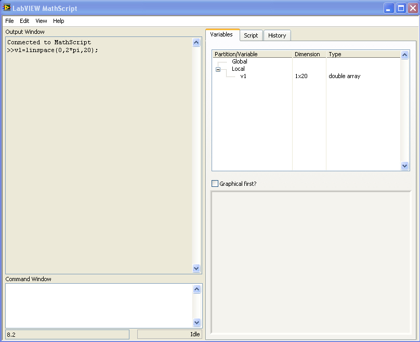Switch to the Variables tab
This screenshot has width=420, height=342.
pos(221,34)
